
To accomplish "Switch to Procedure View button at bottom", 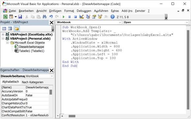I will click(58, 116).
